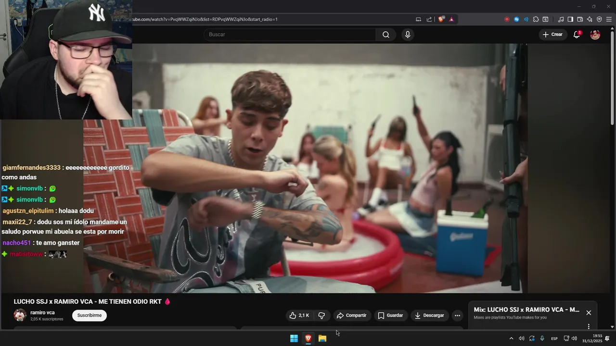Switch ESP keyboard language indicator
The width and height of the screenshot is (616, 346).
pos(554,338)
